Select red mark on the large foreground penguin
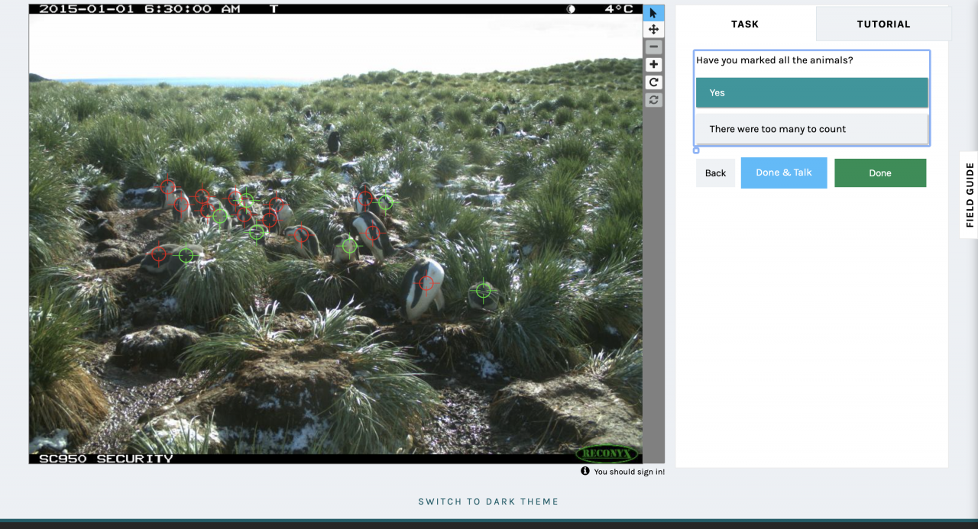 [x=426, y=284]
